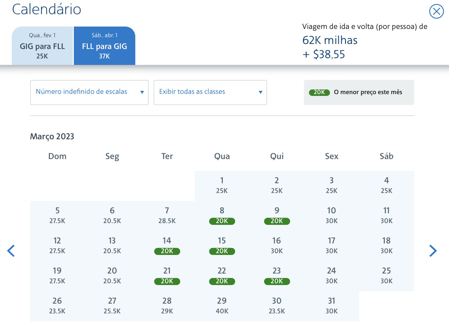The height and width of the screenshot is (324, 449).
Task: Click 'Sáb' weekday header
Action: 386,156
